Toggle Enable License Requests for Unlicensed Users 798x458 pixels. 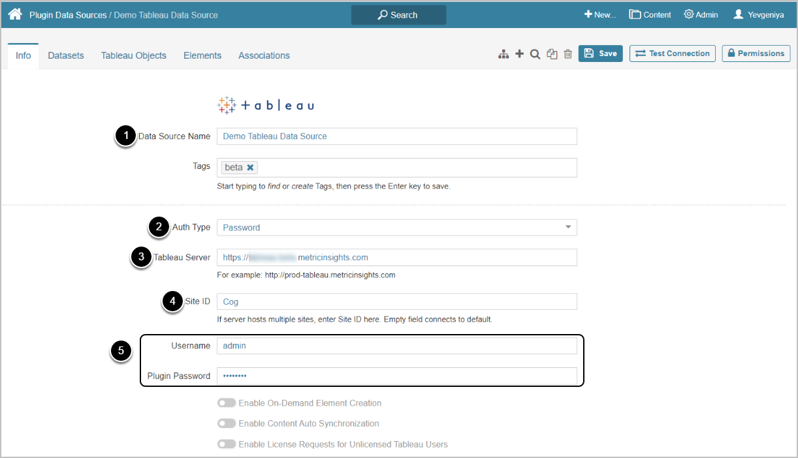(x=227, y=444)
